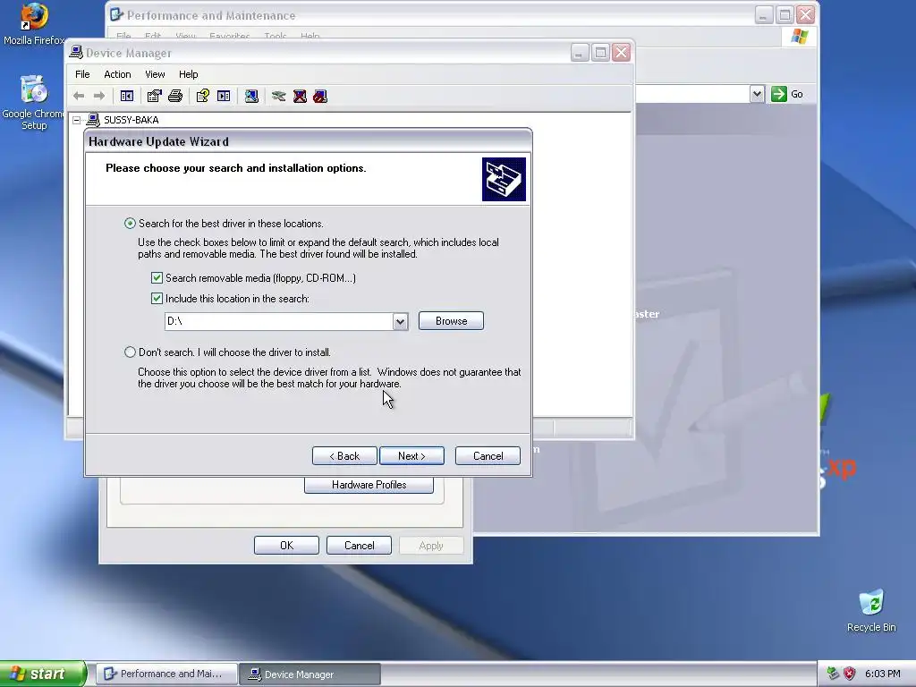Open Properties via the toolbar icon
The image size is (916, 687).
pos(154,96)
